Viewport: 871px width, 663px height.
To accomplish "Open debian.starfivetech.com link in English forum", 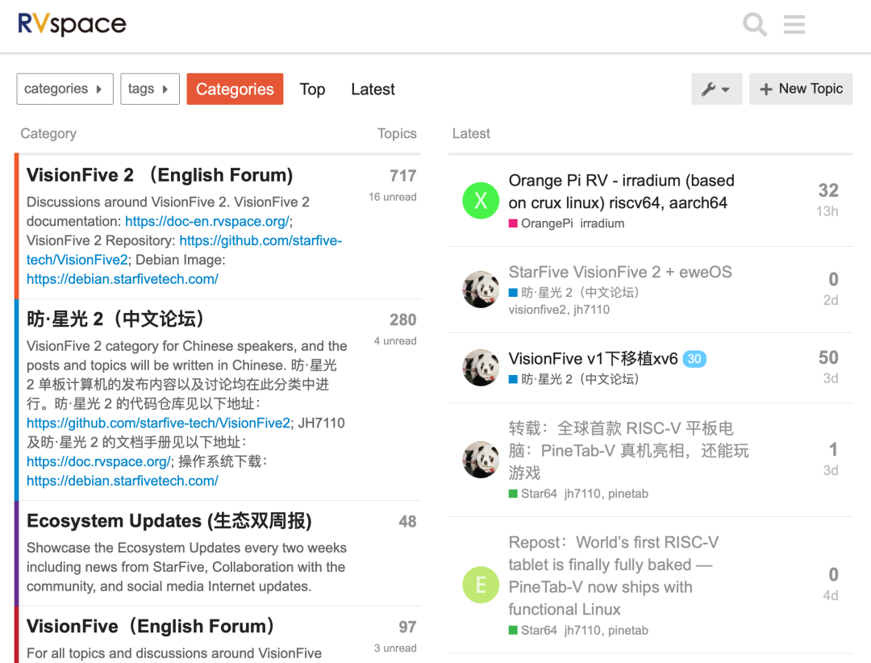I will tap(123, 279).
